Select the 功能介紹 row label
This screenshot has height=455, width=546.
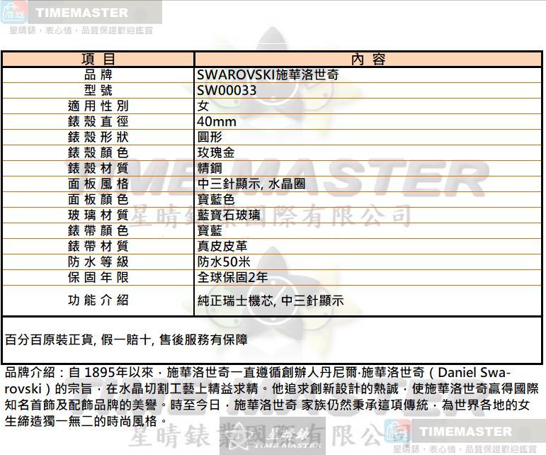click(98, 300)
